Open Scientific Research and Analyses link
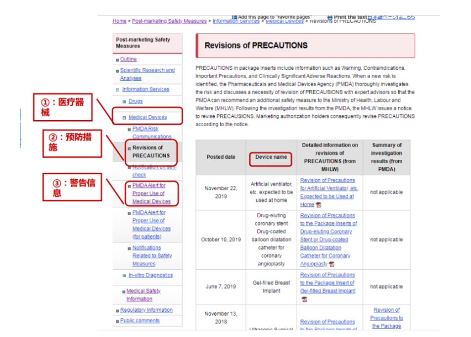Screen dimensions: 471x337 [x=147, y=74]
